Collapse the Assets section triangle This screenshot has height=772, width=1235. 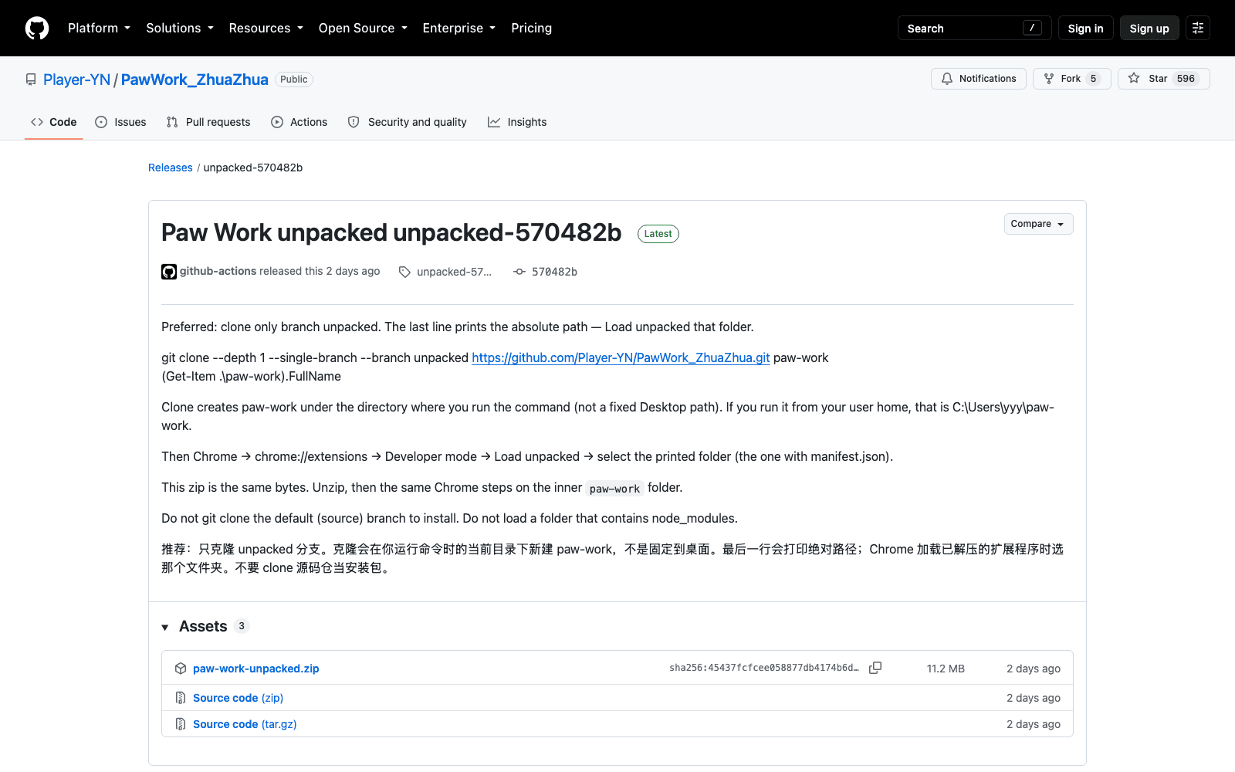165,627
